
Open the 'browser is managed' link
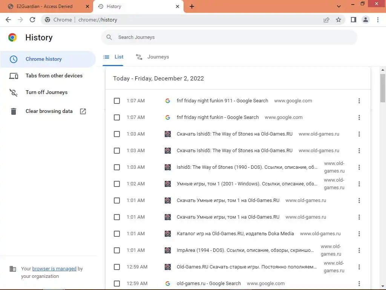54,268
